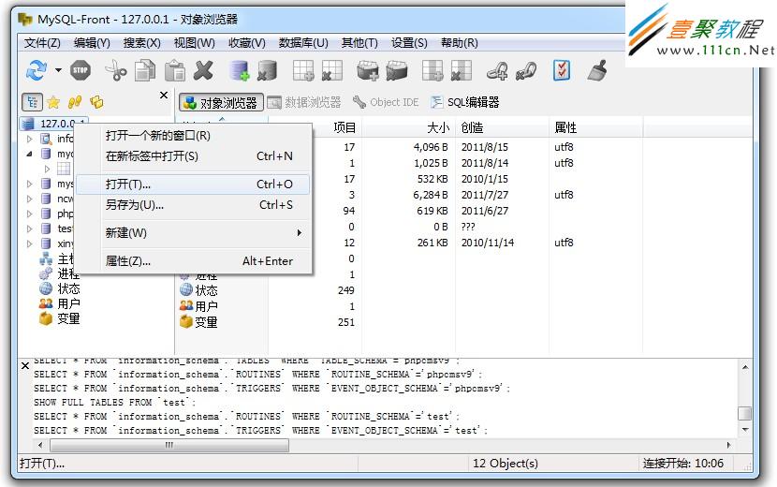Switch to the Object IDE tab

click(386, 102)
